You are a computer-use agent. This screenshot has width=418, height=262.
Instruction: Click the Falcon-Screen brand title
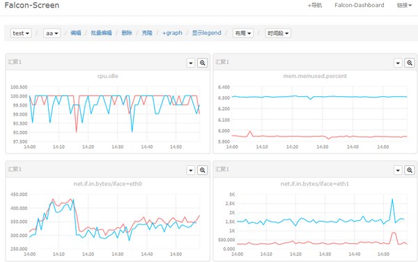point(32,5)
